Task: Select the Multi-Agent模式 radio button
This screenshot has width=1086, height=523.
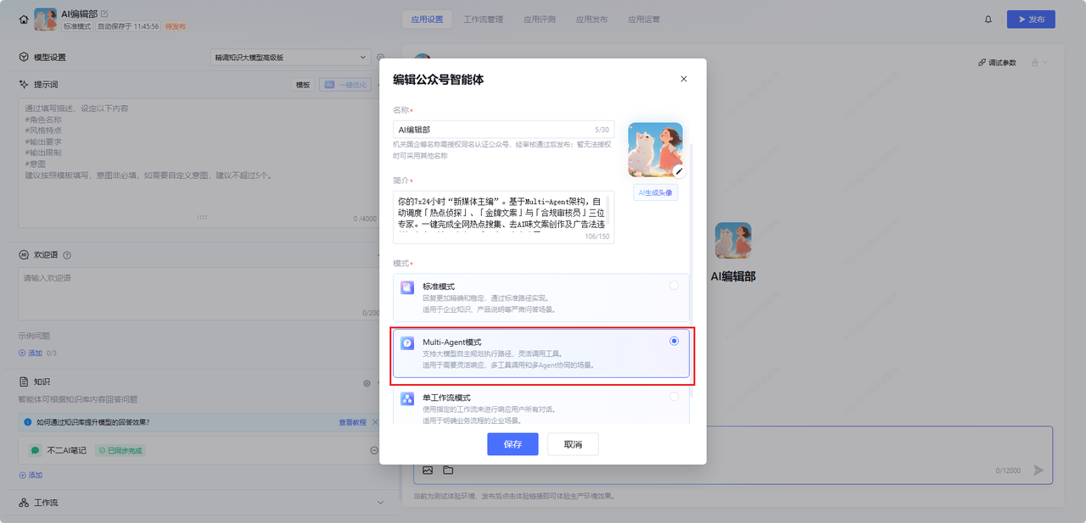Action: click(x=674, y=341)
